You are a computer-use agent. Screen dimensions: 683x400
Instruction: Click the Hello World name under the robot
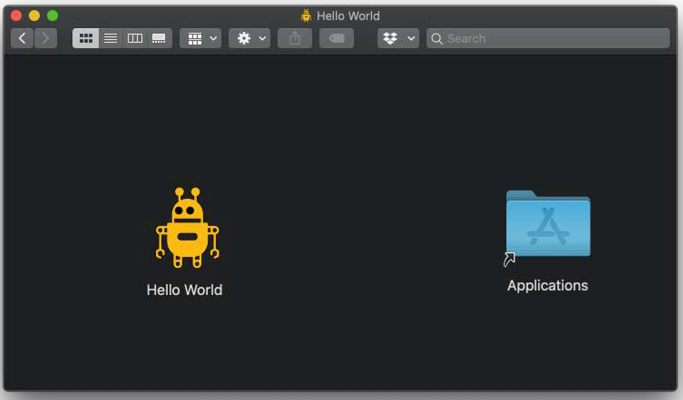pyautogui.click(x=185, y=290)
